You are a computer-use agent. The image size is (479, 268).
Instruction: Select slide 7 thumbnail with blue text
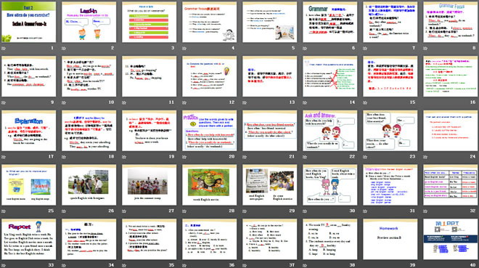point(390,22)
